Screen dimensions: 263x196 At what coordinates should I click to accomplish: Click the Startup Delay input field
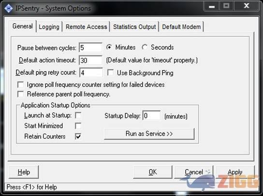(x=151, y=115)
